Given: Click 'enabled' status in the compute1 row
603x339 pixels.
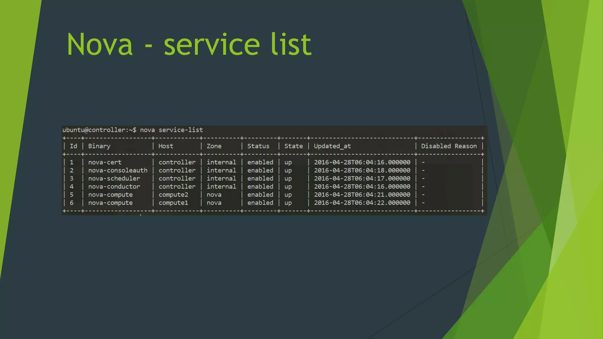Looking at the screenshot, I should pos(260,203).
